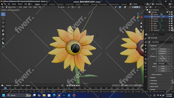Select the Annotate tool
Screen dimensions: 174x98
click(3, 39)
